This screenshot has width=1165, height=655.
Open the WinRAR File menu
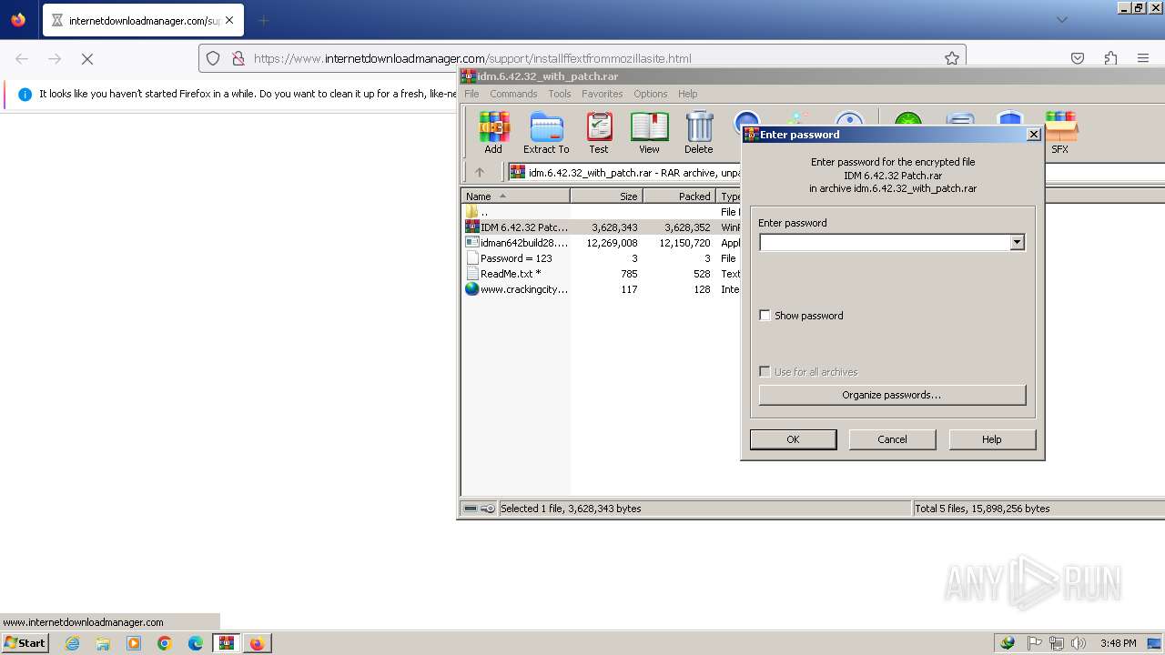coord(471,94)
